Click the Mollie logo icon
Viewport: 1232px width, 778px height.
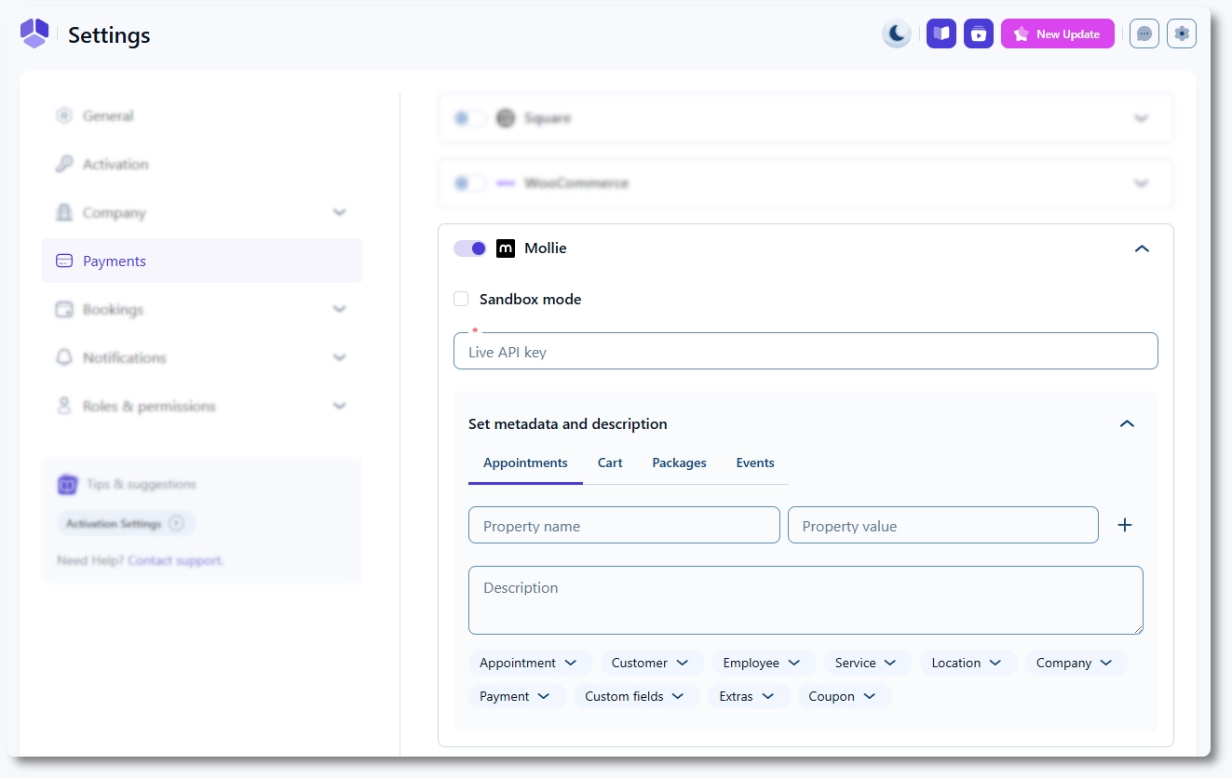[506, 248]
